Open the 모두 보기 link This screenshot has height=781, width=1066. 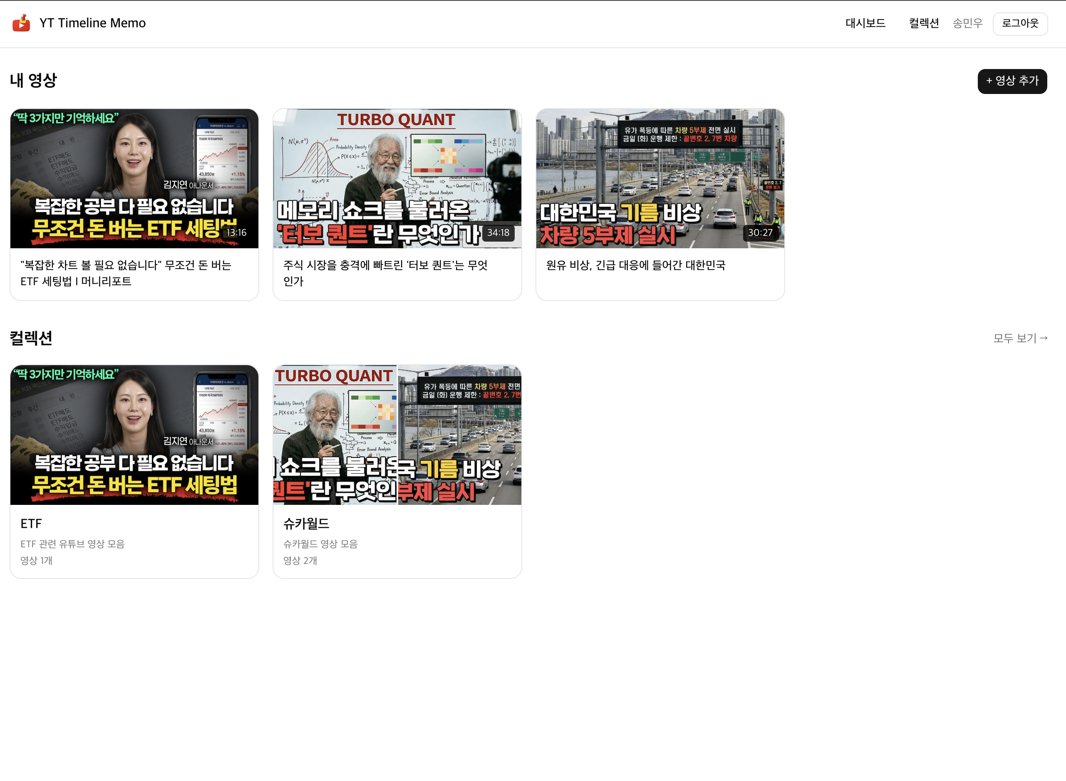(x=1020, y=338)
